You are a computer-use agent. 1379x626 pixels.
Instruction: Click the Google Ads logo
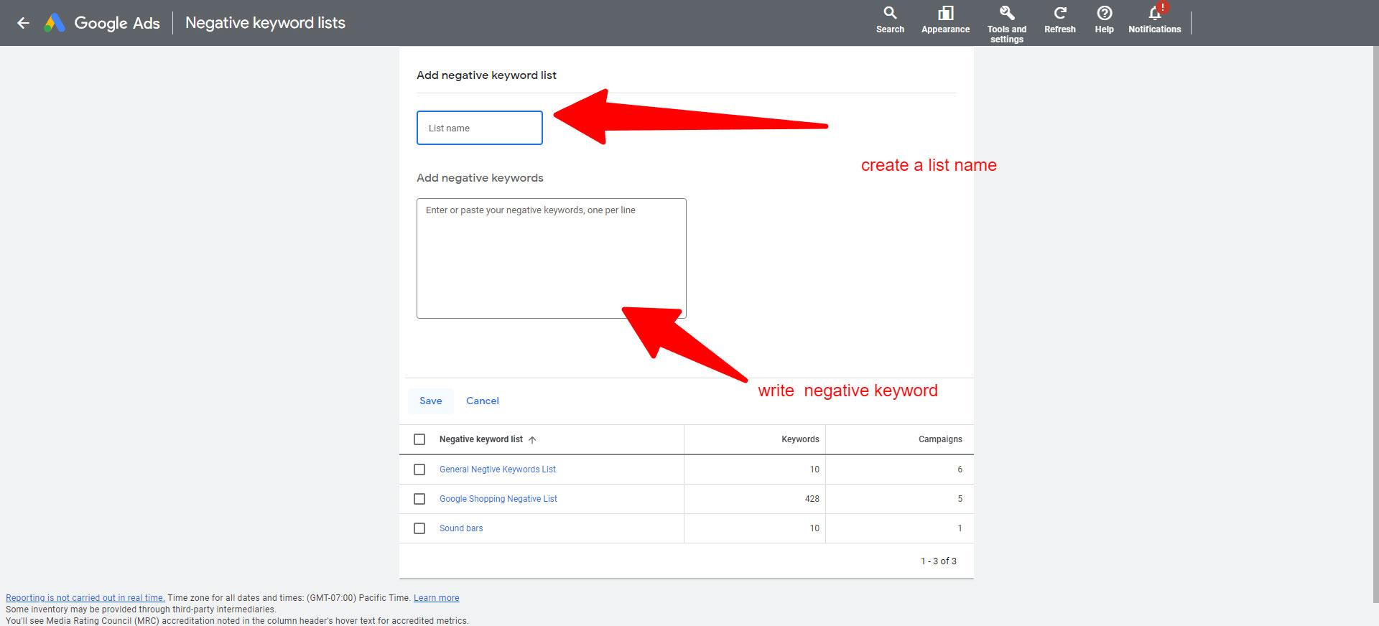[x=55, y=23]
